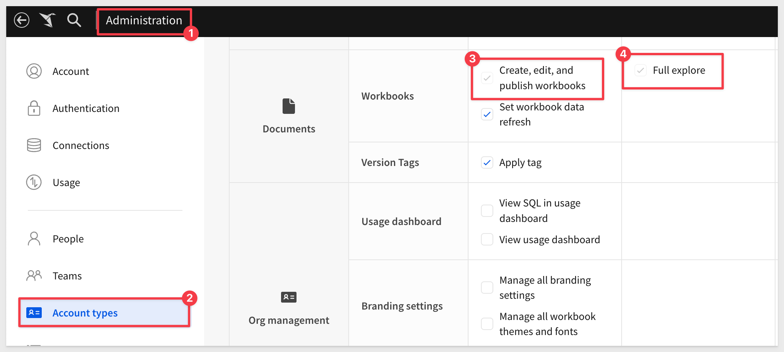Go to the Connections section
Viewport: 784px width, 352px height.
[x=81, y=146]
